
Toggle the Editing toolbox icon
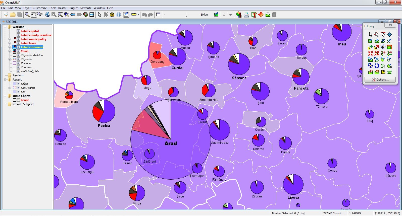pos(126,15)
